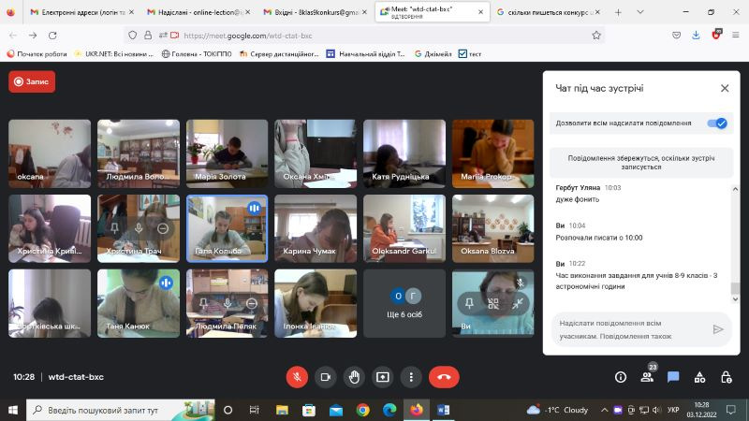Open the Windows Start menu
Screen dimensions: 749x421
13,410
